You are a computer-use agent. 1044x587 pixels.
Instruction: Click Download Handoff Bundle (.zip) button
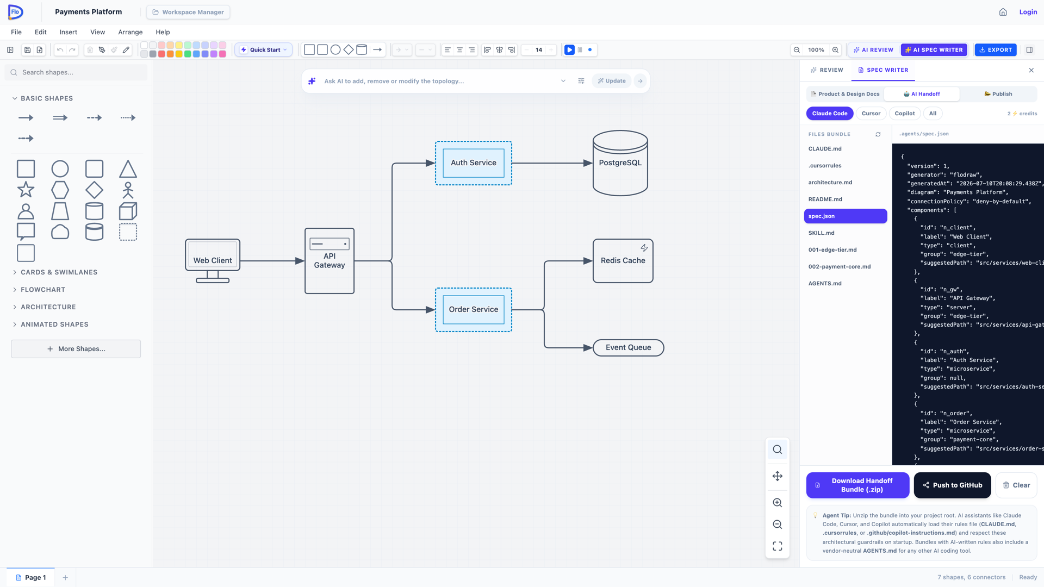click(x=857, y=485)
